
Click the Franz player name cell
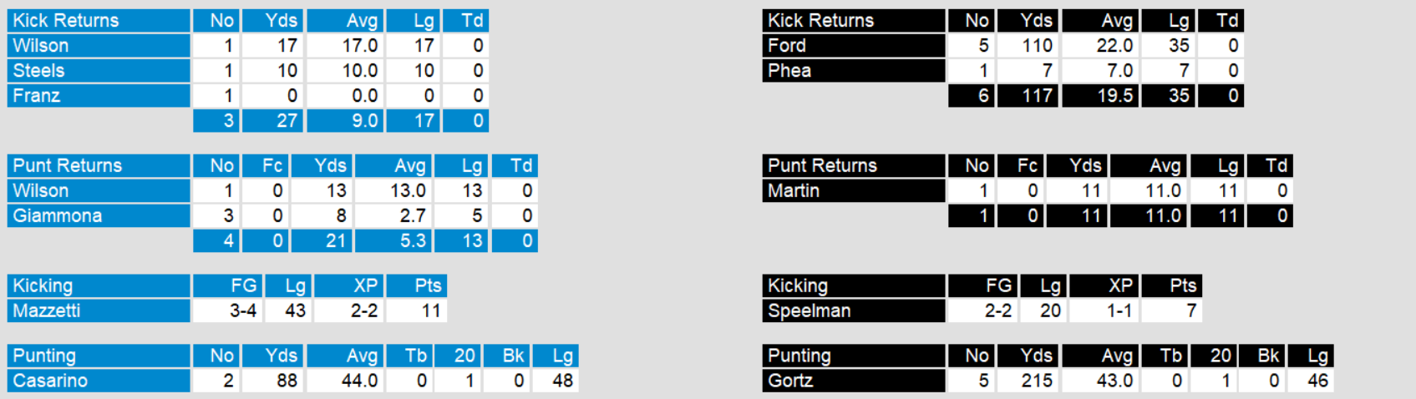point(99,95)
